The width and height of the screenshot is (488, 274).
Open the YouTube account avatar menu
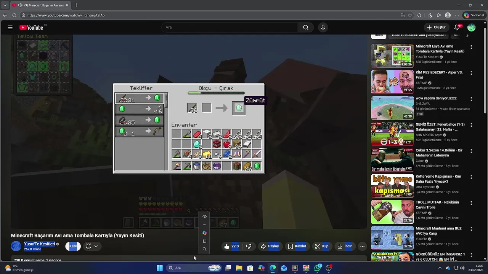[x=472, y=27]
